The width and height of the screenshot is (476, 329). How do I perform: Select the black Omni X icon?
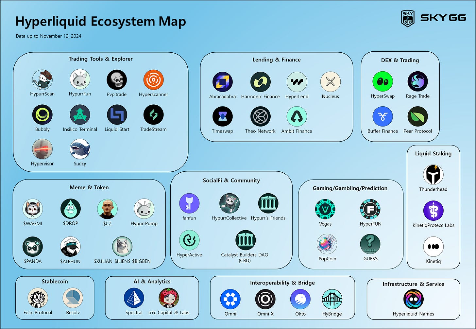(x=265, y=299)
